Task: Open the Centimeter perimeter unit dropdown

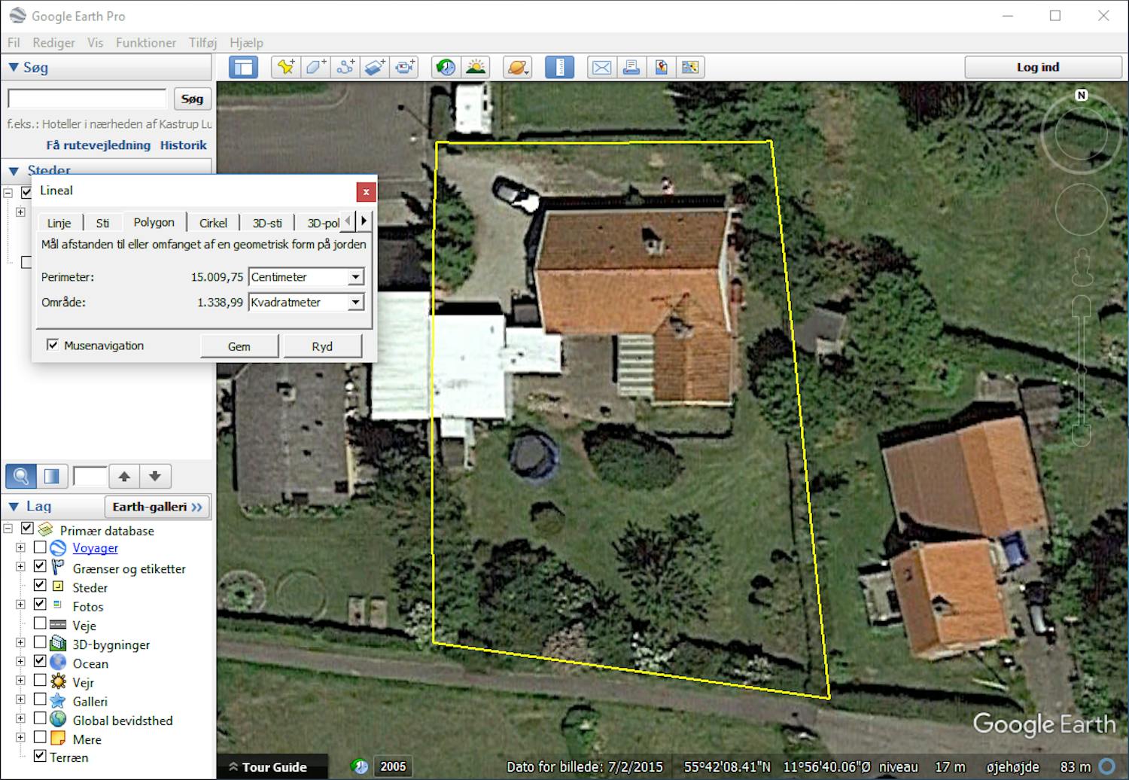Action: point(355,277)
